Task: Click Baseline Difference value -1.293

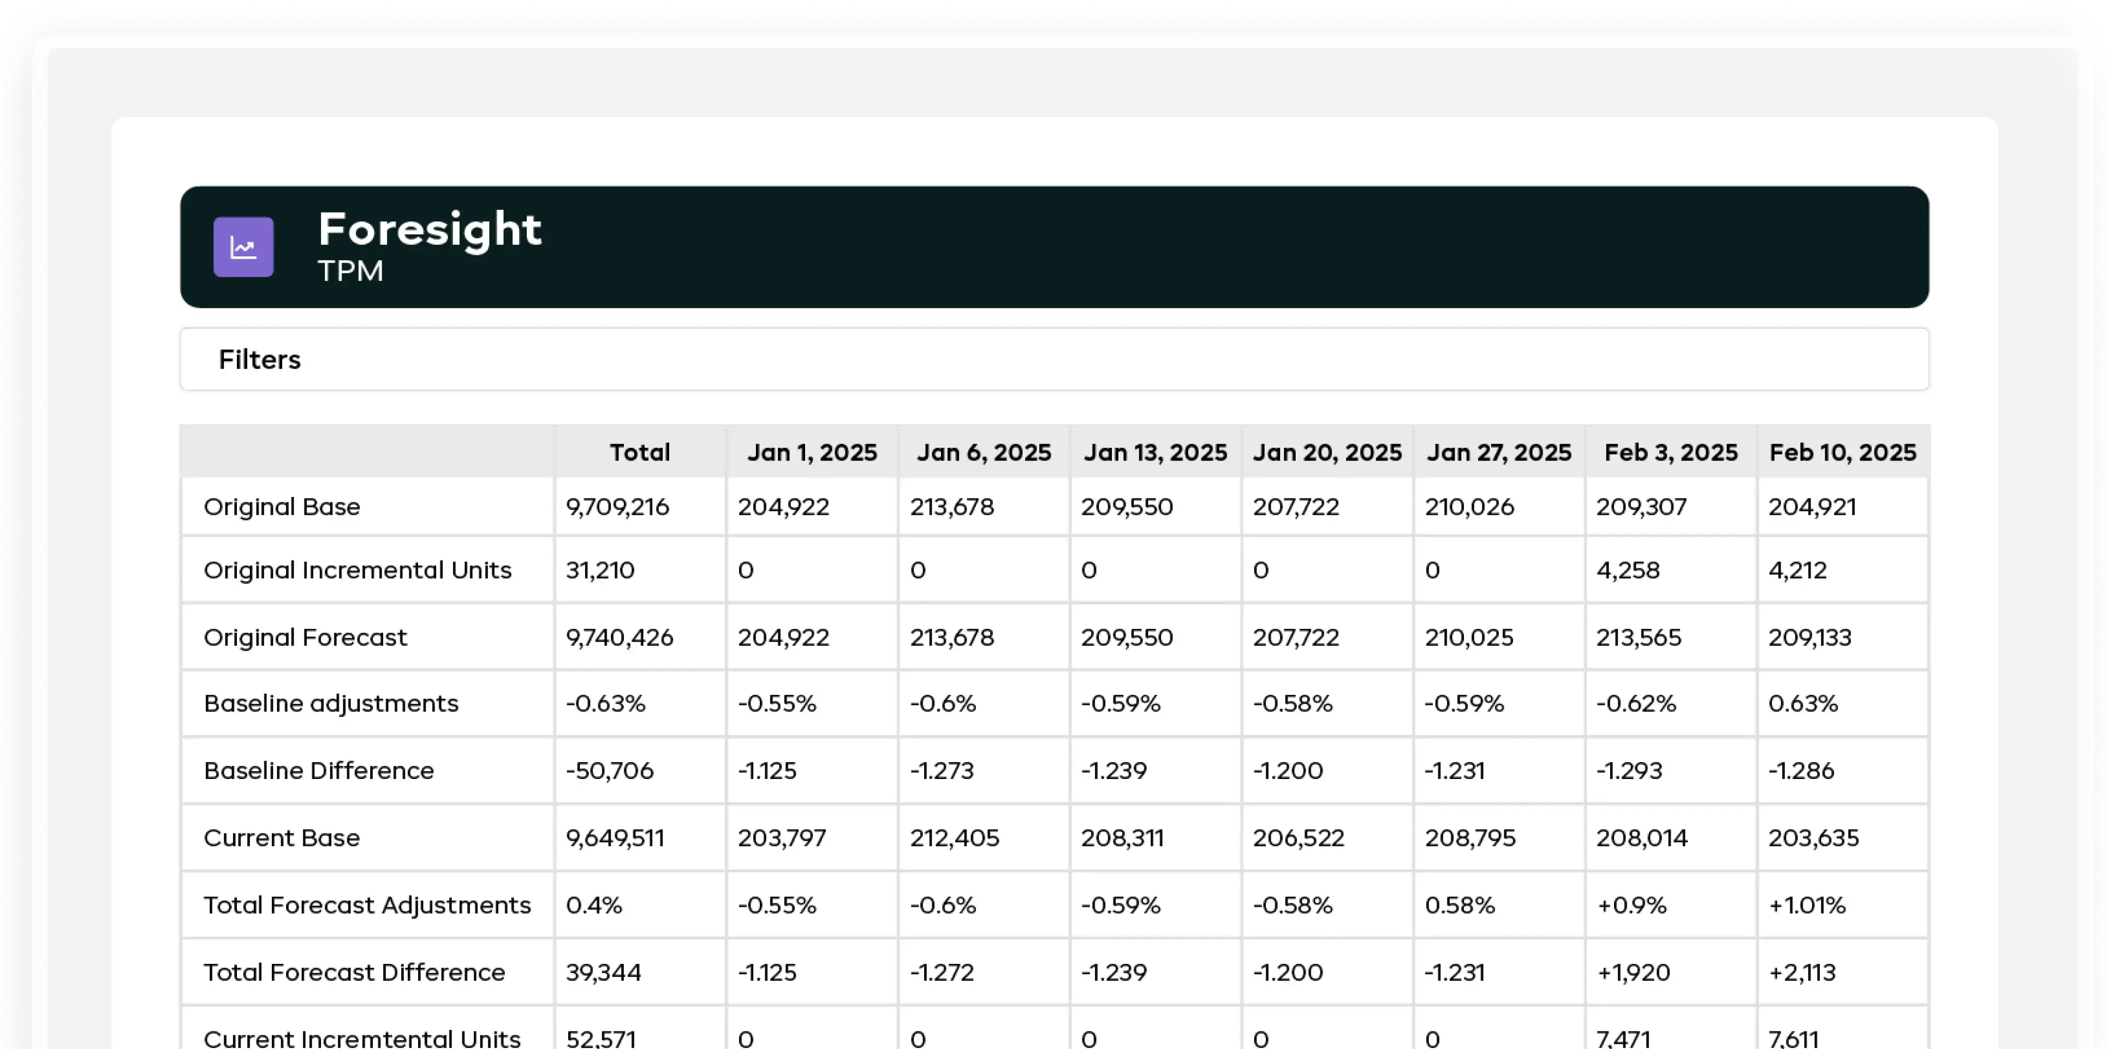Action: [1629, 770]
